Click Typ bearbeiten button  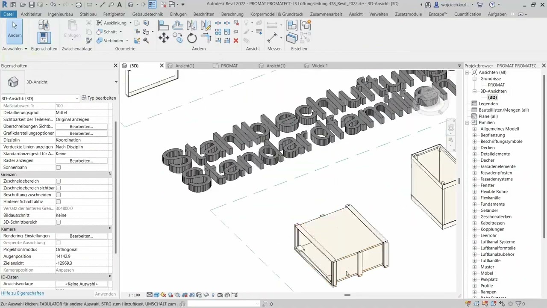click(99, 98)
